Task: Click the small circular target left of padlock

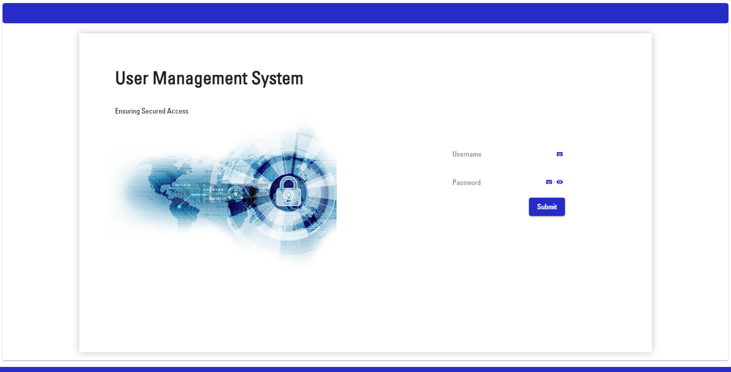Action: click(x=236, y=193)
